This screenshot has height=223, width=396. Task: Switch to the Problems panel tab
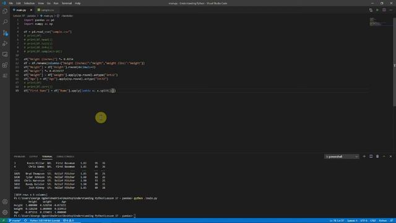click(x=19, y=157)
